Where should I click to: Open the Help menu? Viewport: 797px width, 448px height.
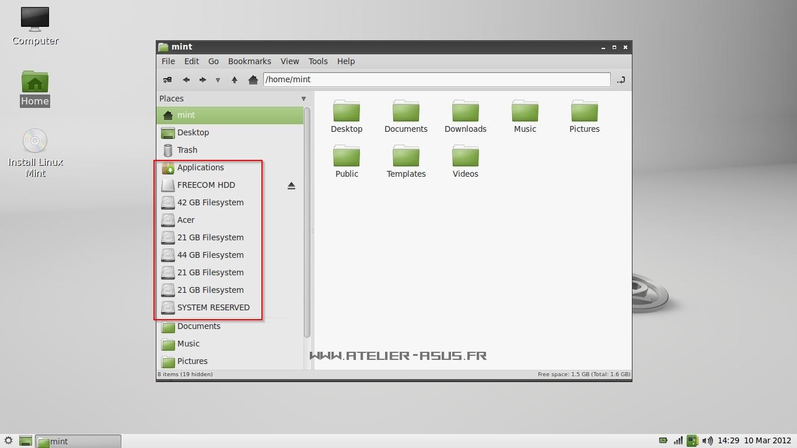[346, 61]
